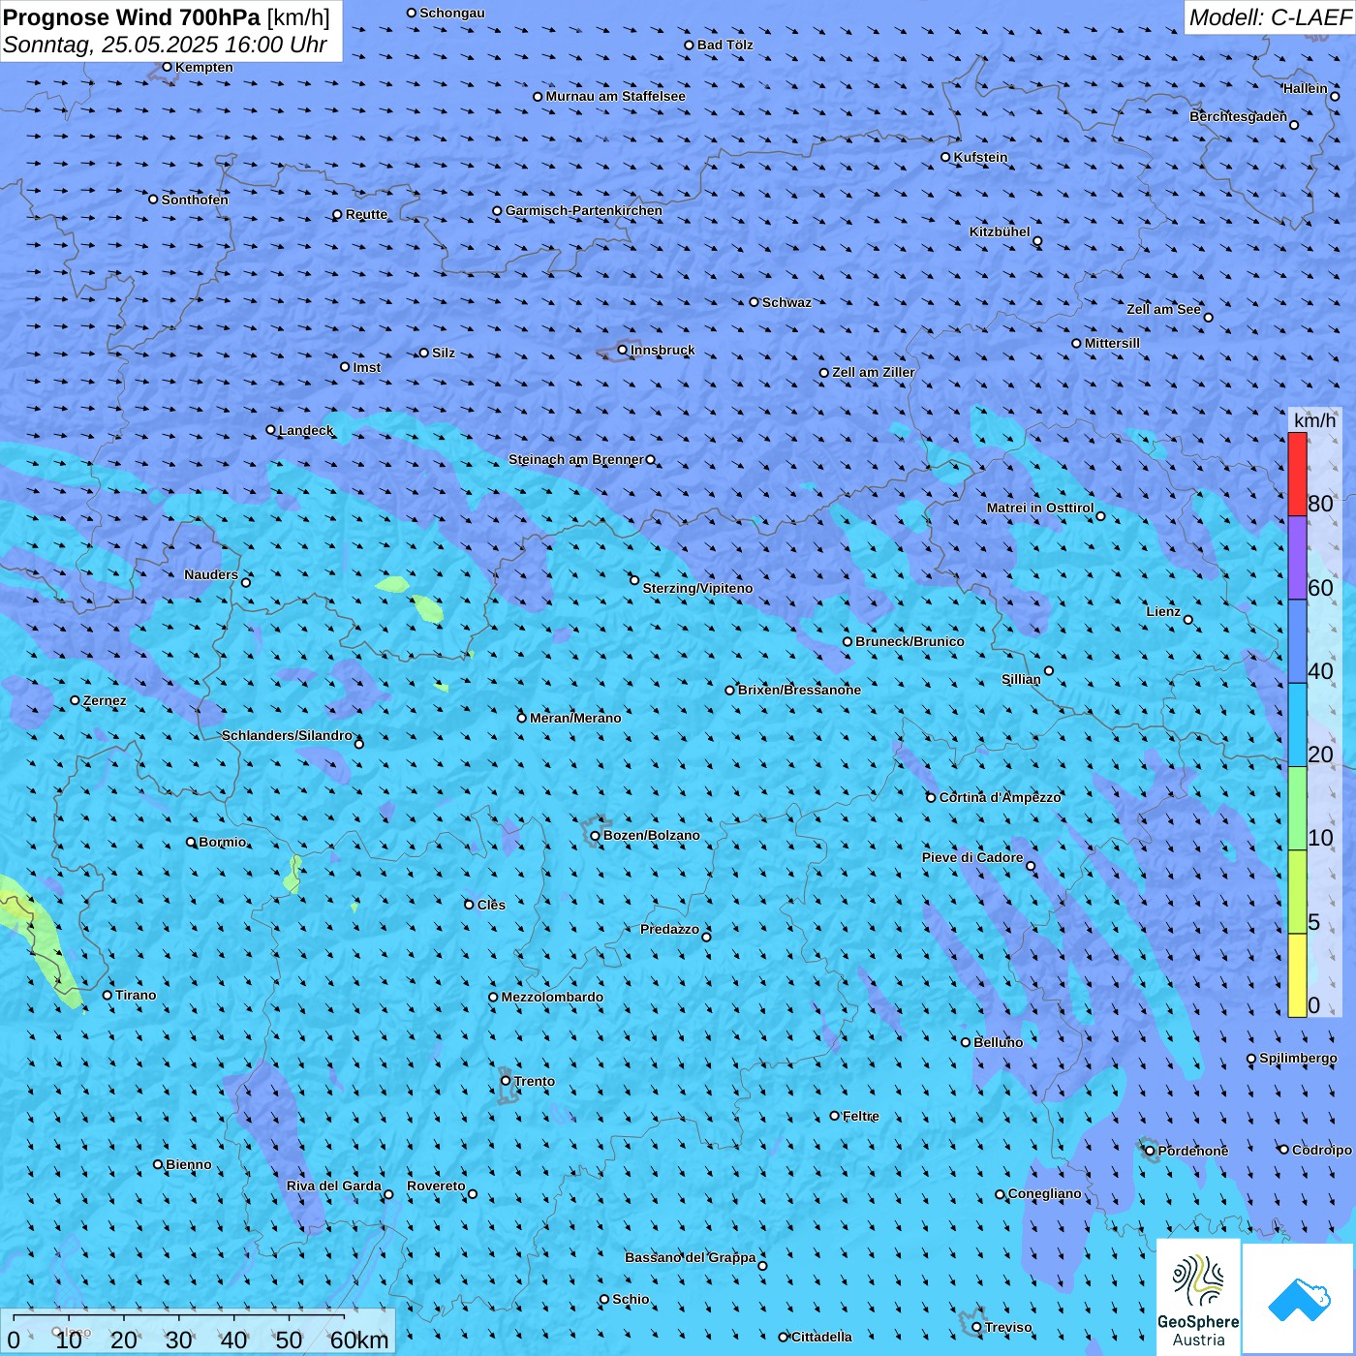
Task: Click the 'Bassano del Grappa' label
Action: 691,1257
